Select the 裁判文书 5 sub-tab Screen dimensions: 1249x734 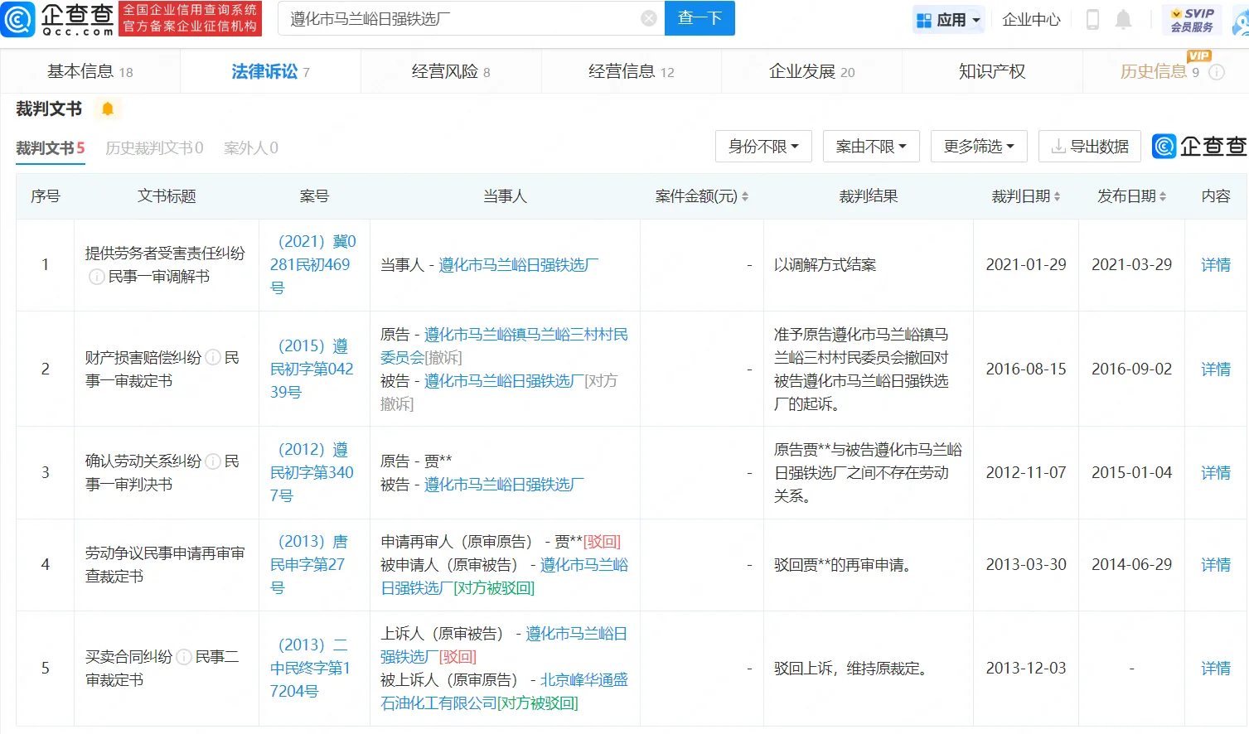pyautogui.click(x=51, y=148)
